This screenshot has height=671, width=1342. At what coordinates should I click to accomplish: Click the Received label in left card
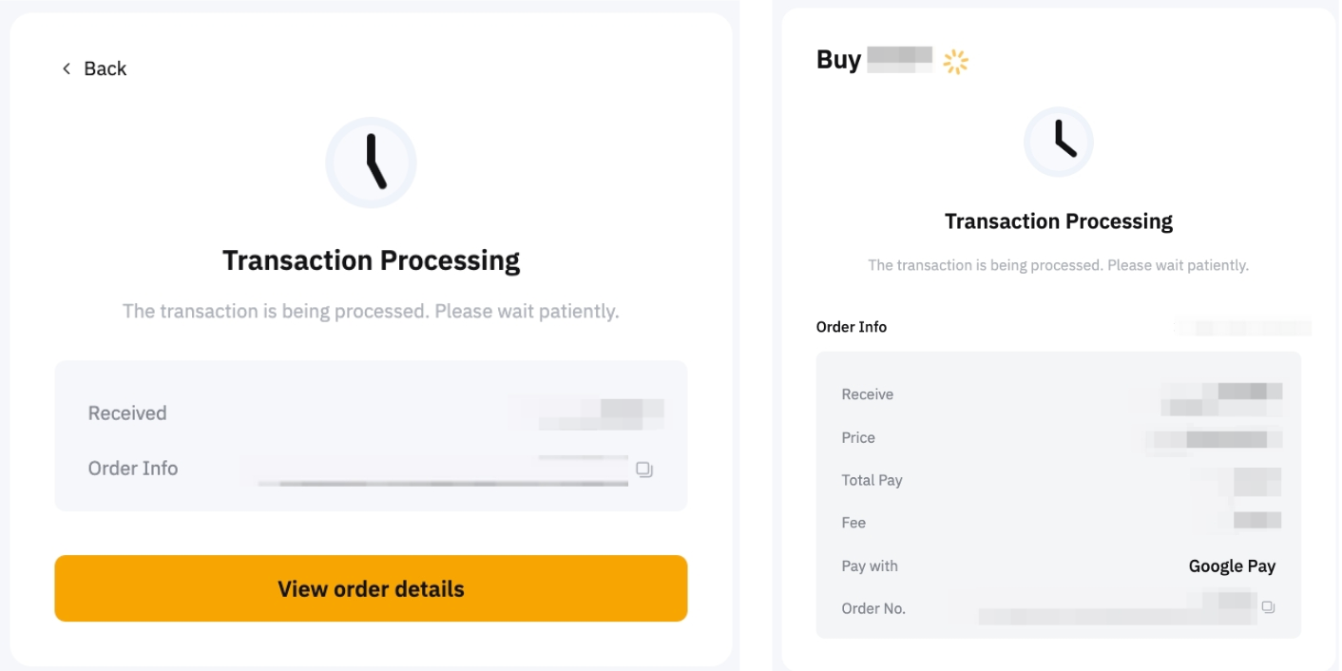(x=127, y=413)
